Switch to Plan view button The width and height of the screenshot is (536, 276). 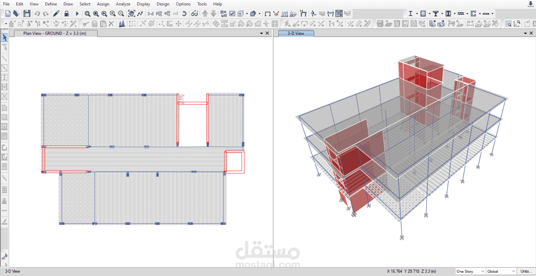pos(159,13)
